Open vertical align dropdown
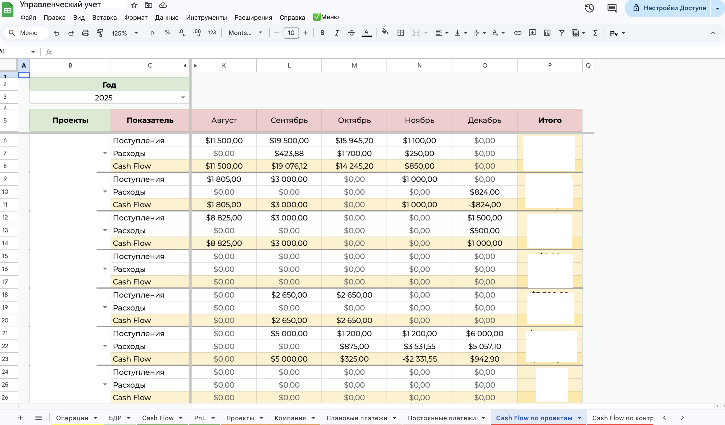 [461, 33]
